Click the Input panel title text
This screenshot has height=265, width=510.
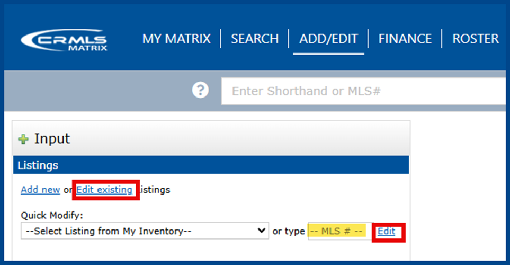coord(52,139)
